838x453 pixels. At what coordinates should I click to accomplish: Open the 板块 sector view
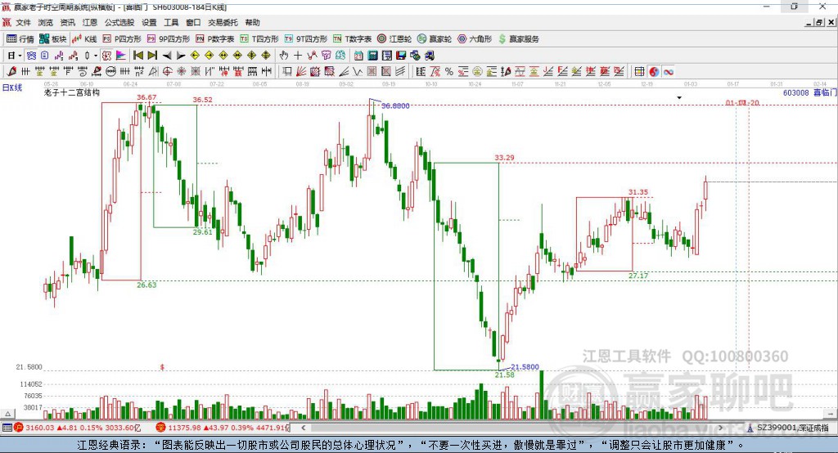click(x=52, y=39)
